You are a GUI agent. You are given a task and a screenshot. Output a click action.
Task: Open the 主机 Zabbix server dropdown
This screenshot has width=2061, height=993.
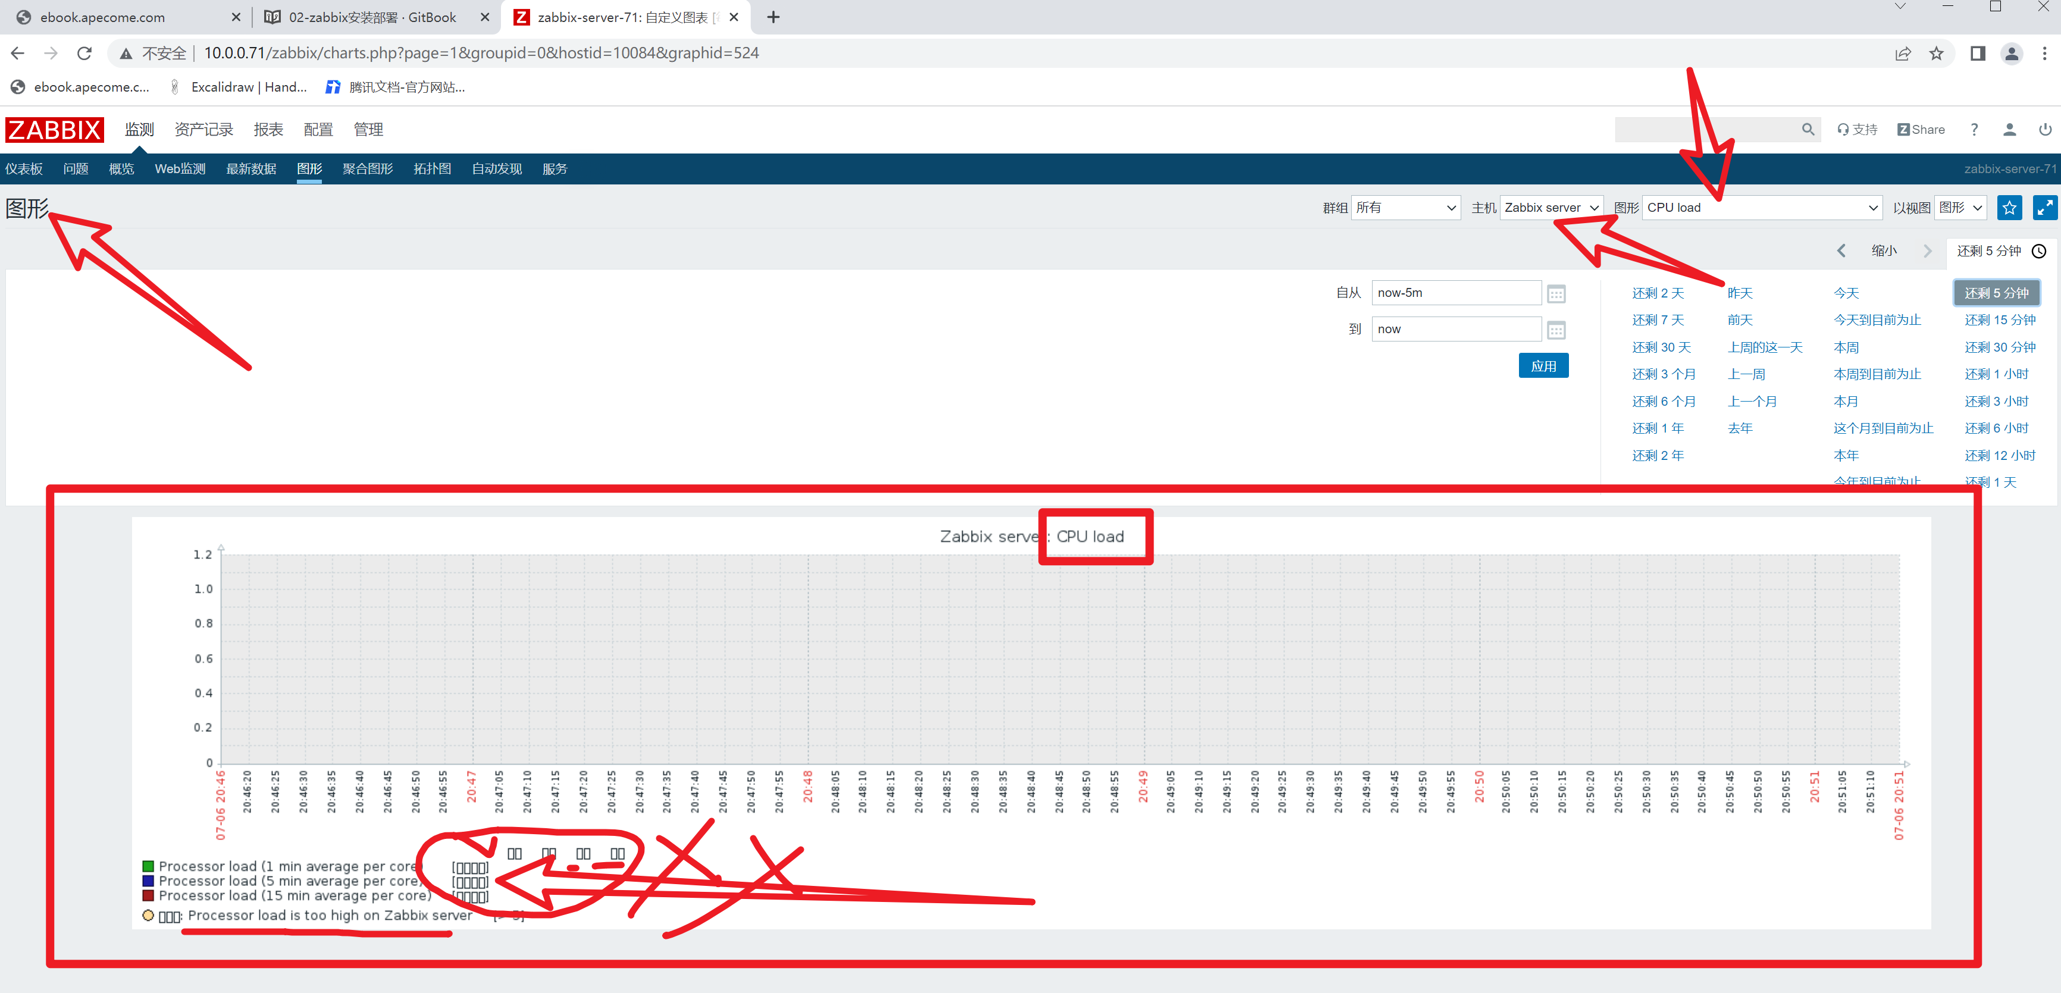click(x=1551, y=208)
